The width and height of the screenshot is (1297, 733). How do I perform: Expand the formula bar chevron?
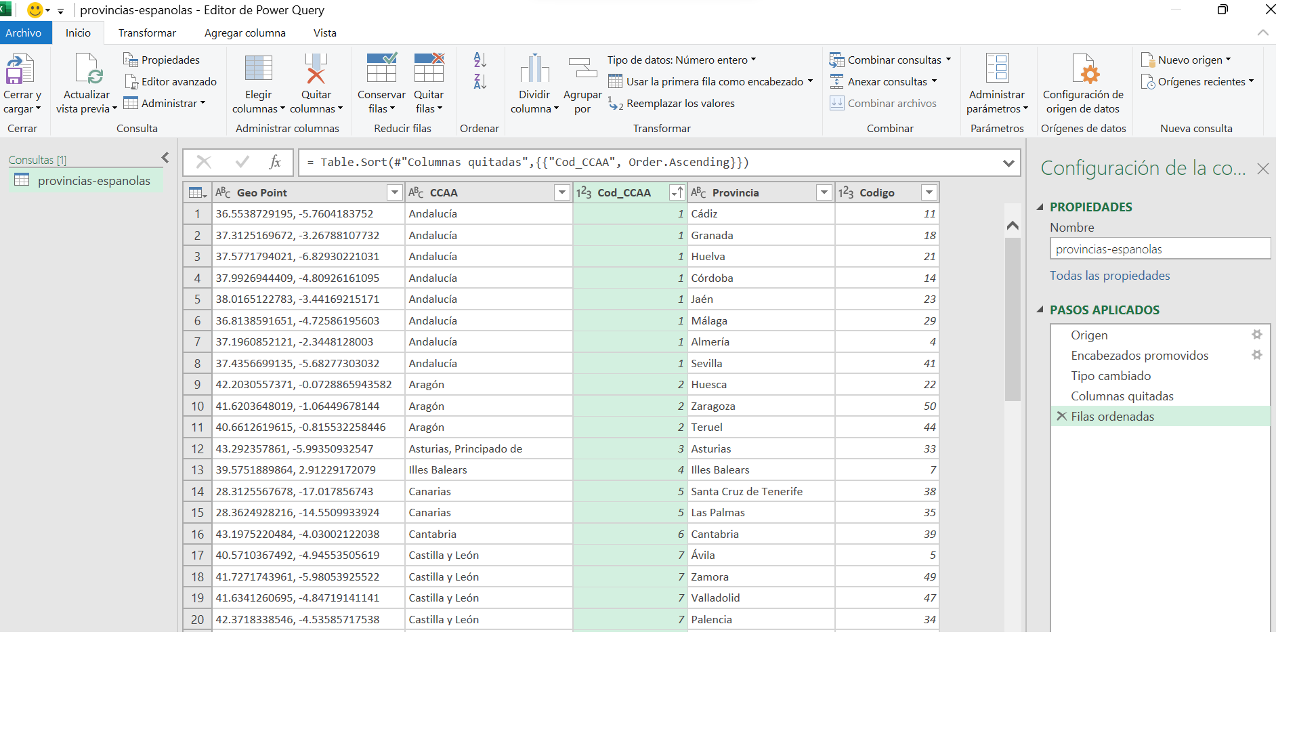[x=1008, y=163]
